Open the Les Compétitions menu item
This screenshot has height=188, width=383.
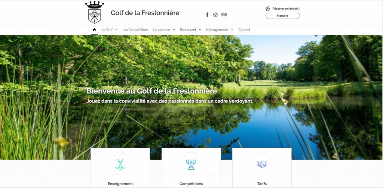click(x=135, y=30)
